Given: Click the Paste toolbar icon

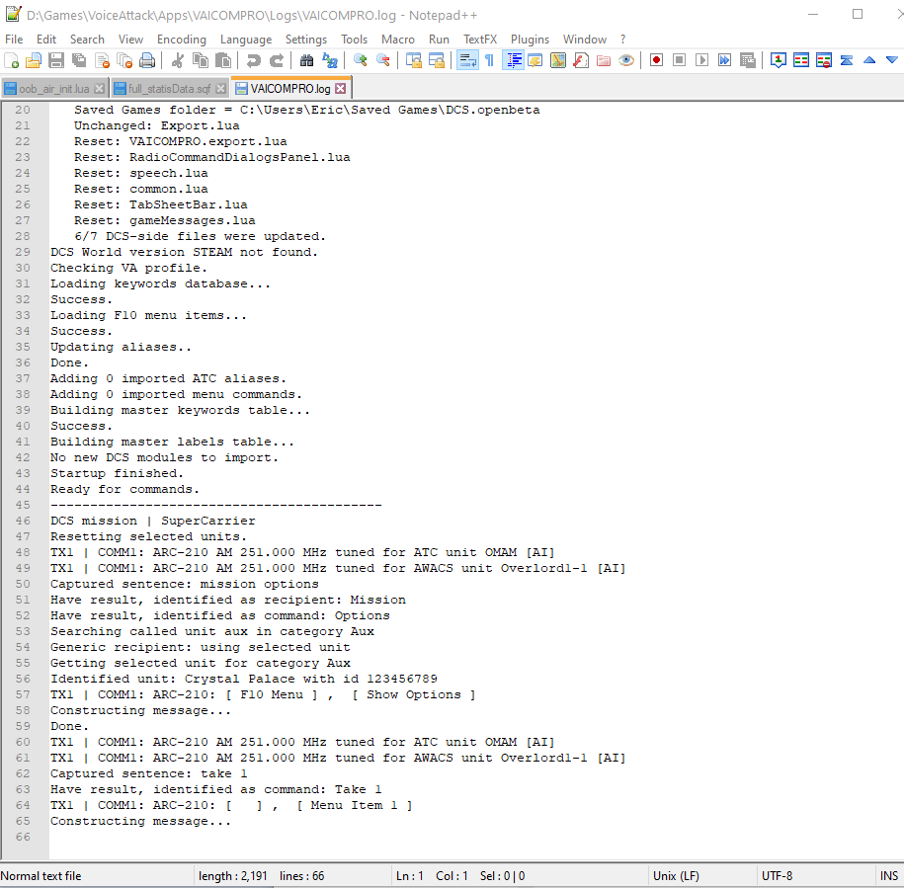Looking at the screenshot, I should (x=223, y=60).
